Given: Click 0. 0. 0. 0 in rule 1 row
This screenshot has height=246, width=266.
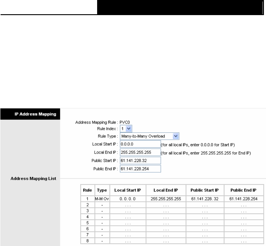Looking at the screenshot, I should (x=128, y=199).
